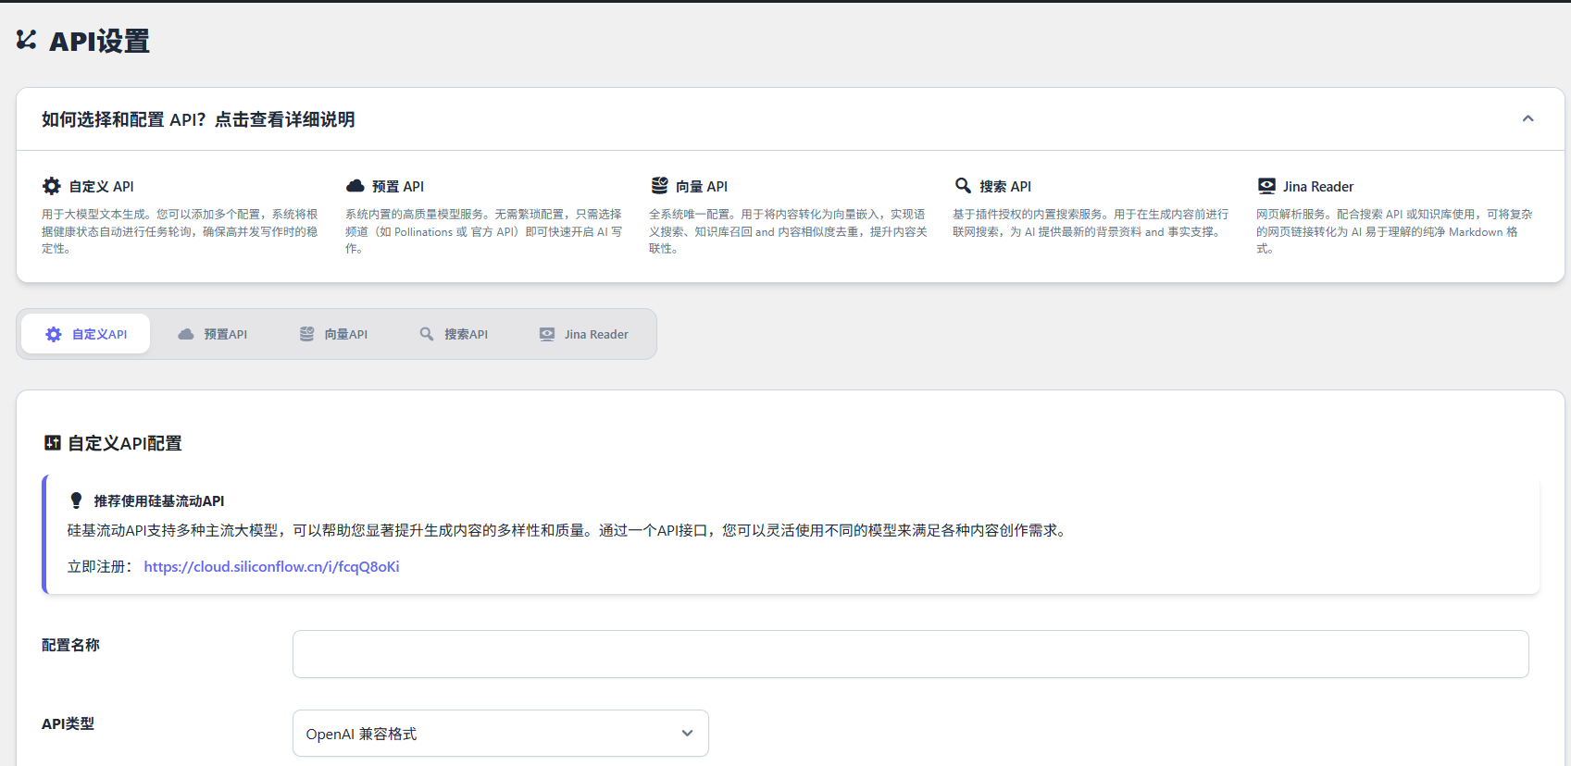Click the 推荐使用硅基流动API notice title
The image size is (1571, 766).
point(159,500)
